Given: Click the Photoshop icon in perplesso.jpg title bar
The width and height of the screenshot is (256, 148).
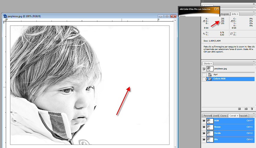Looking at the screenshot, I should [x=5, y=16].
